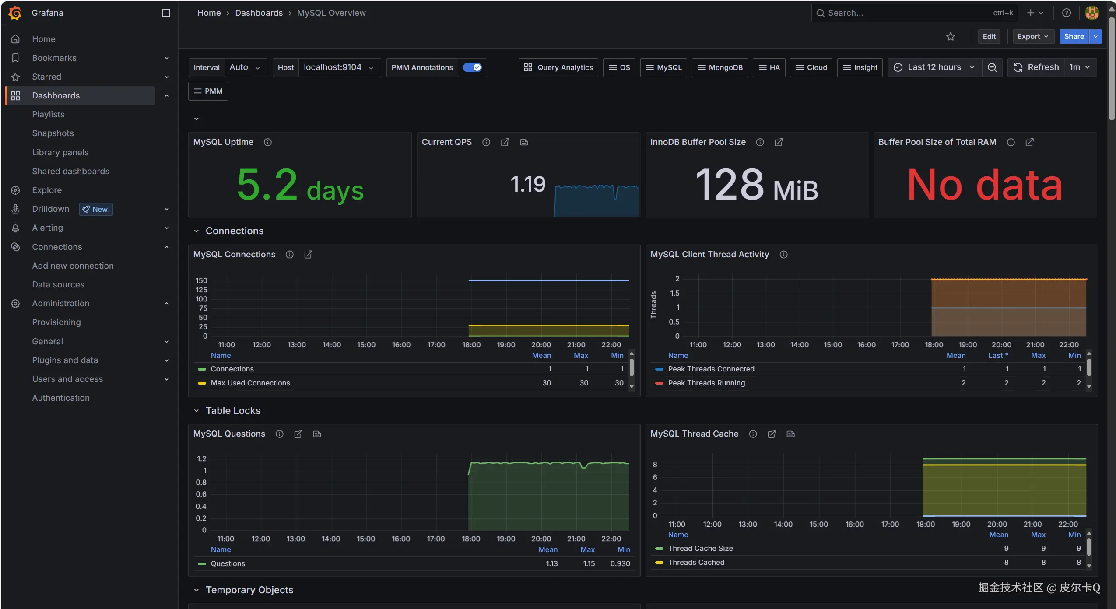This screenshot has height=609, width=1116.
Task: Click the Query Analytics link button
Action: [x=558, y=67]
